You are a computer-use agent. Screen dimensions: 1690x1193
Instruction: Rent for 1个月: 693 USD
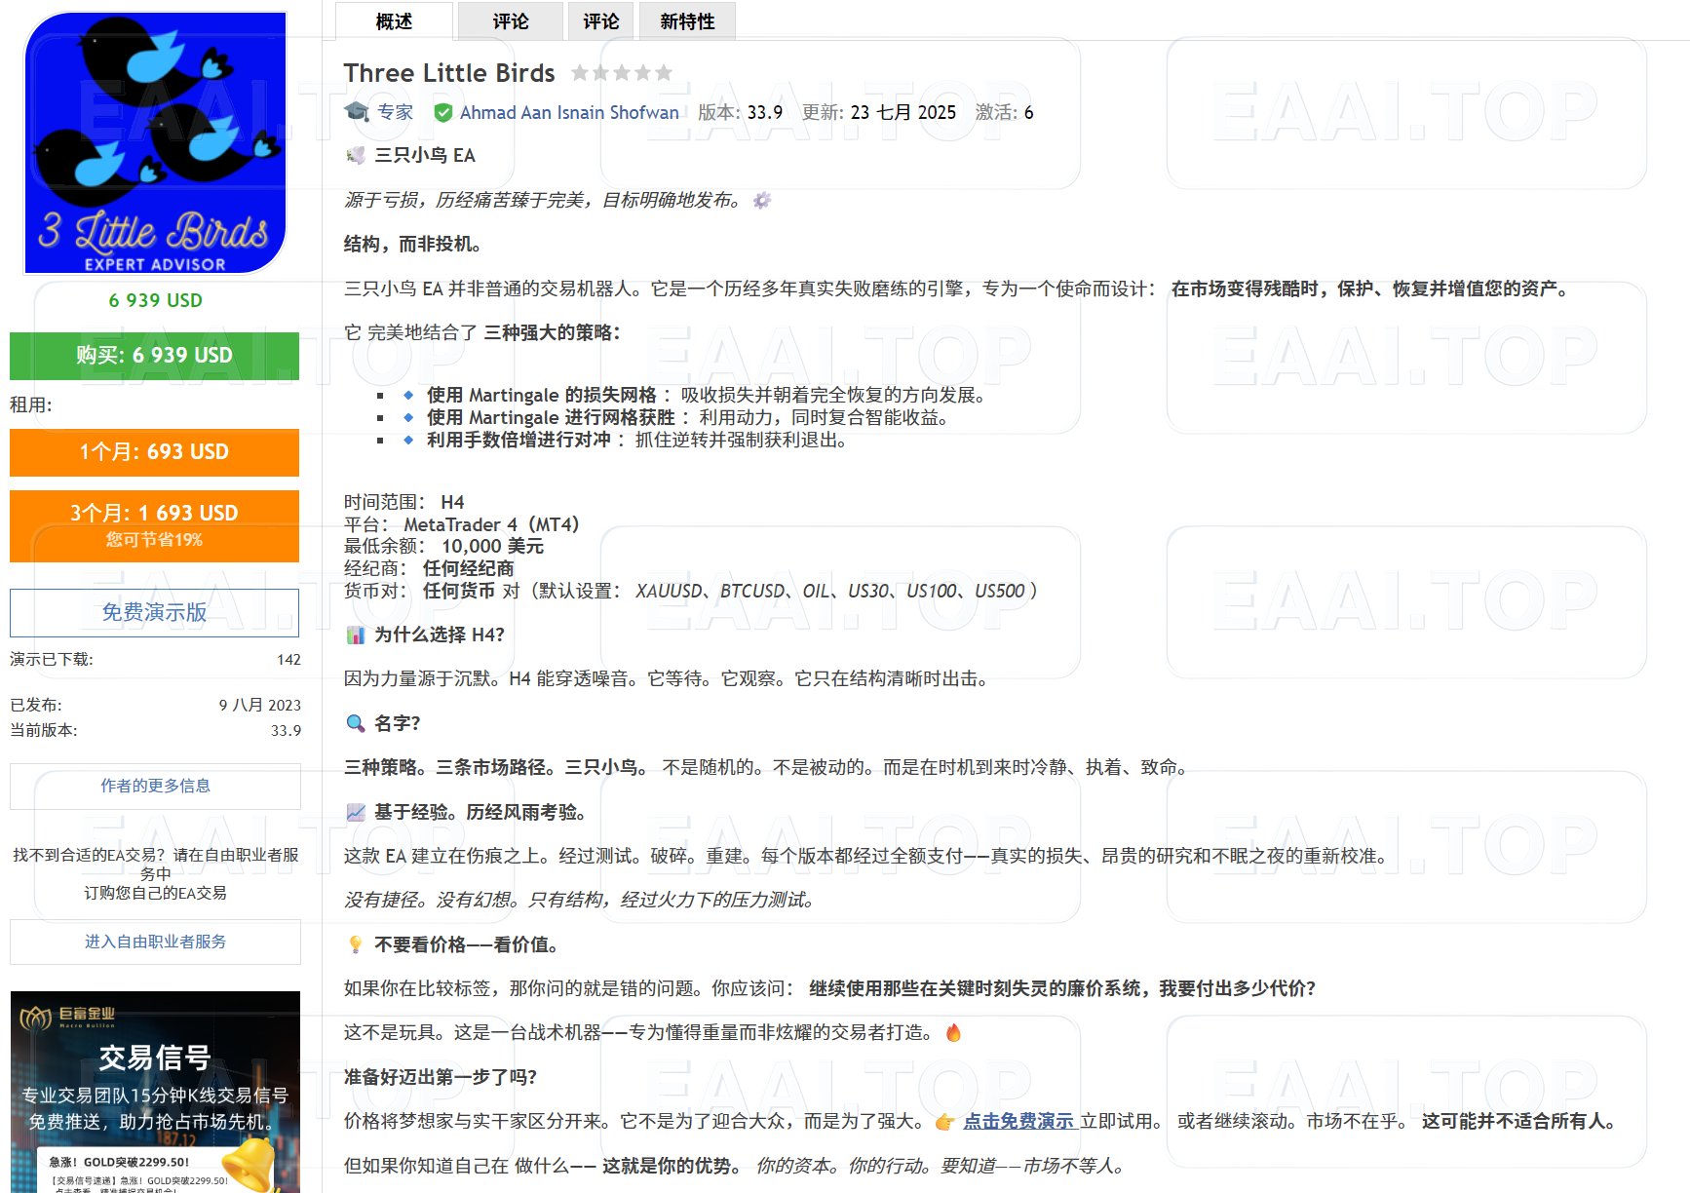(x=154, y=452)
